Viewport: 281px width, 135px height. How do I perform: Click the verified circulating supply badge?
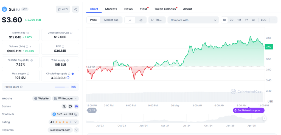coord(72,74)
